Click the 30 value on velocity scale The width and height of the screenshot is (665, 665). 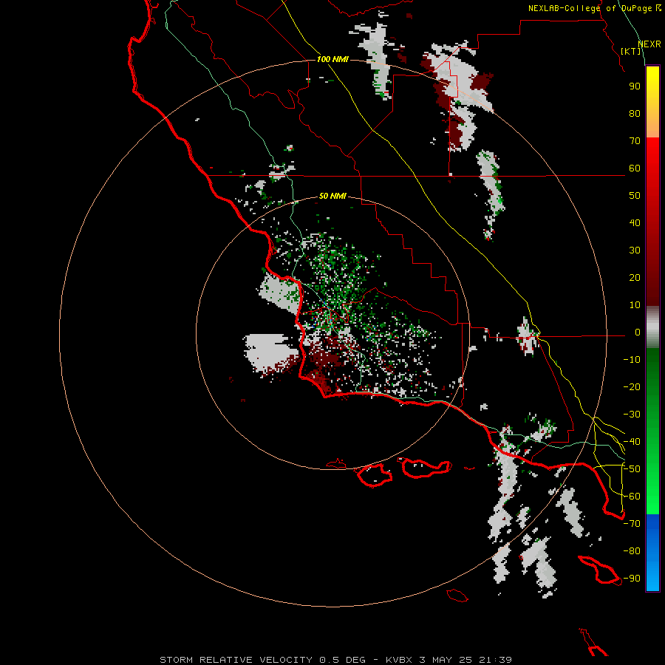pyautogui.click(x=635, y=250)
